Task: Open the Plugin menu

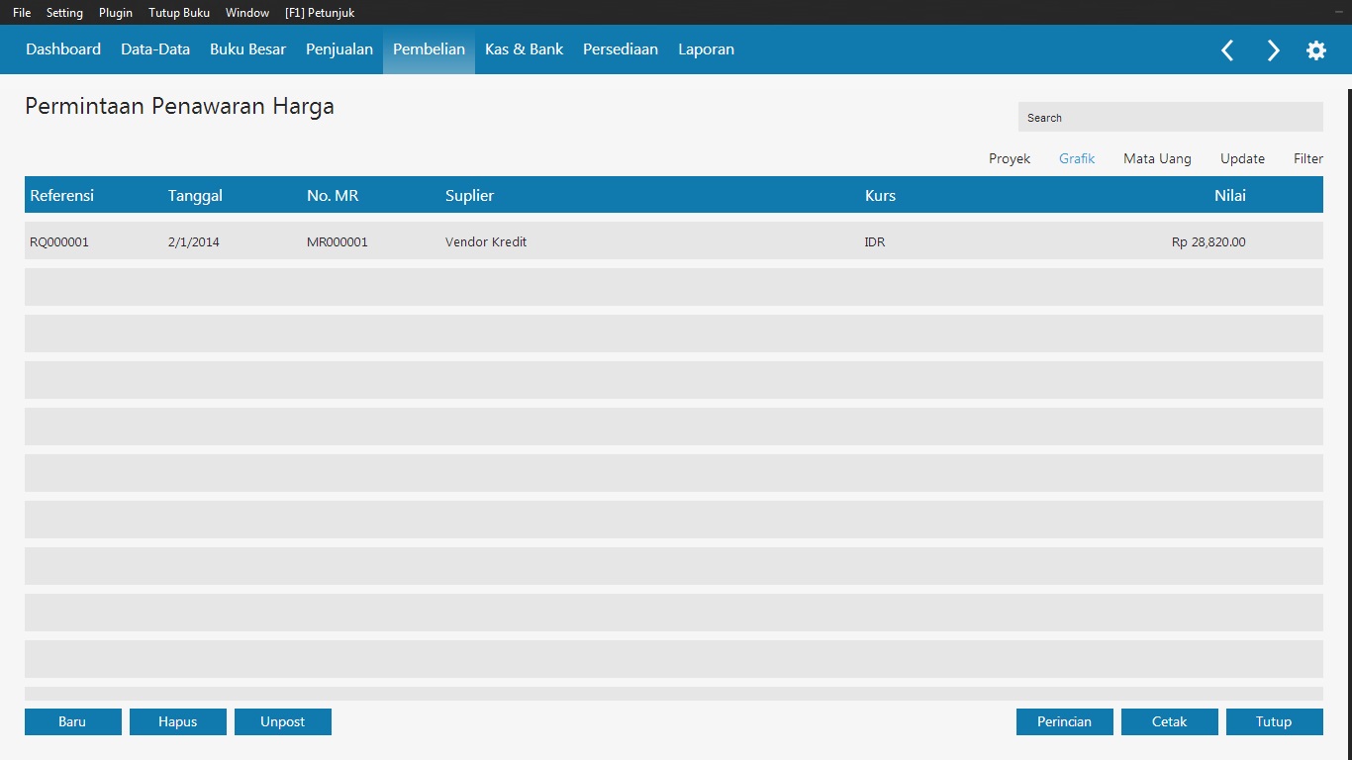Action: [x=116, y=13]
